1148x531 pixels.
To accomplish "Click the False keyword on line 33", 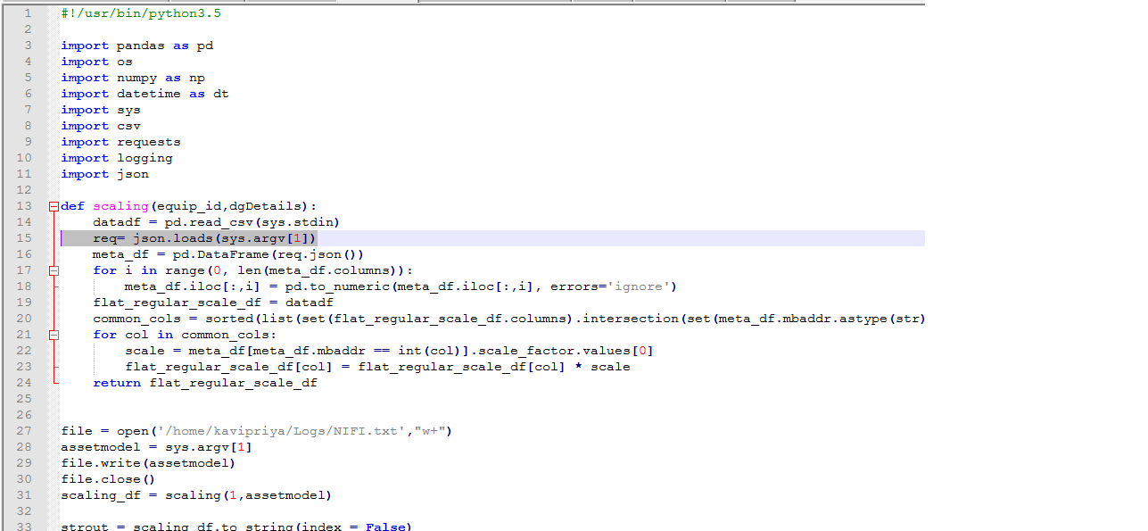I will pos(386,526).
